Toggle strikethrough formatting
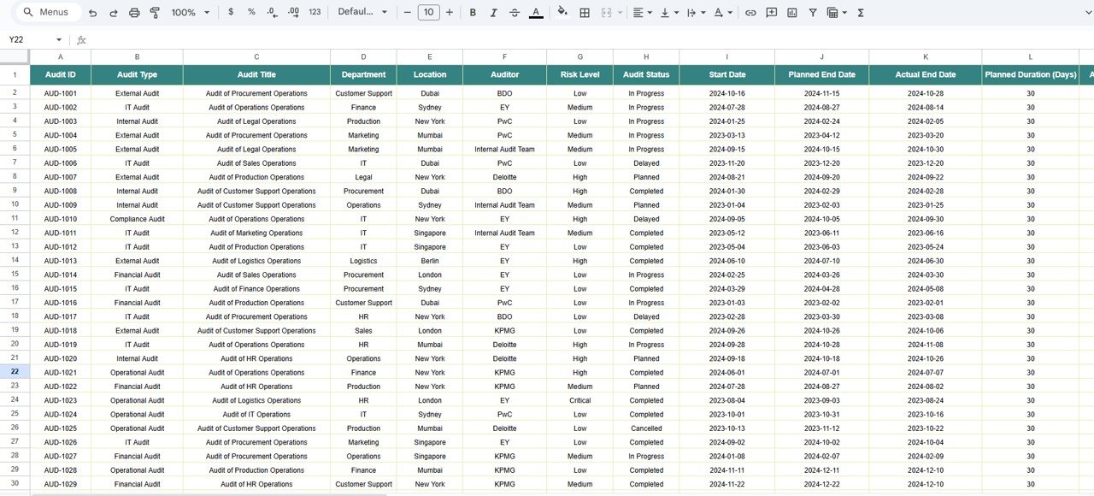Screen dimensions: 1094x496 point(515,12)
